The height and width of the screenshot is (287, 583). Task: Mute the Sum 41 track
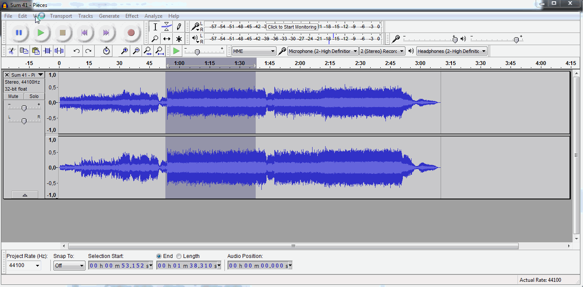tap(13, 96)
